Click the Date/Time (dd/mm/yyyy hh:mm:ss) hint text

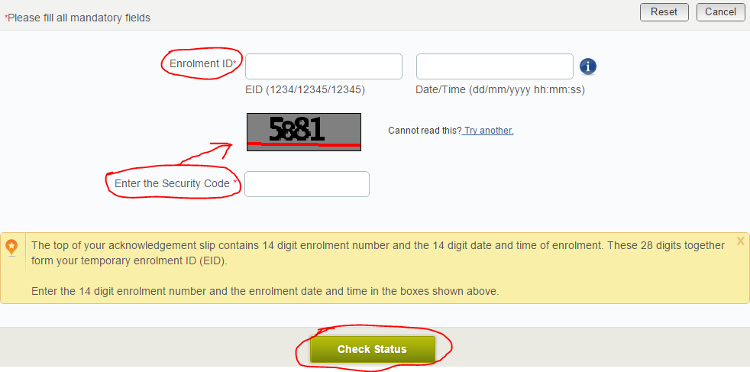coord(500,90)
